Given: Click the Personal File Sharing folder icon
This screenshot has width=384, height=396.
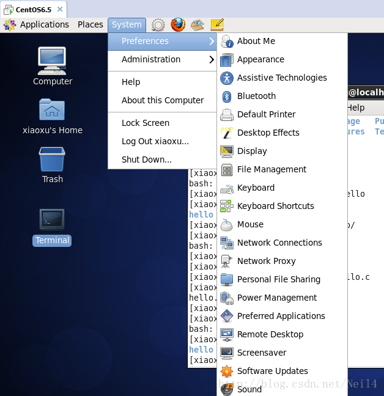Looking at the screenshot, I should tap(227, 279).
